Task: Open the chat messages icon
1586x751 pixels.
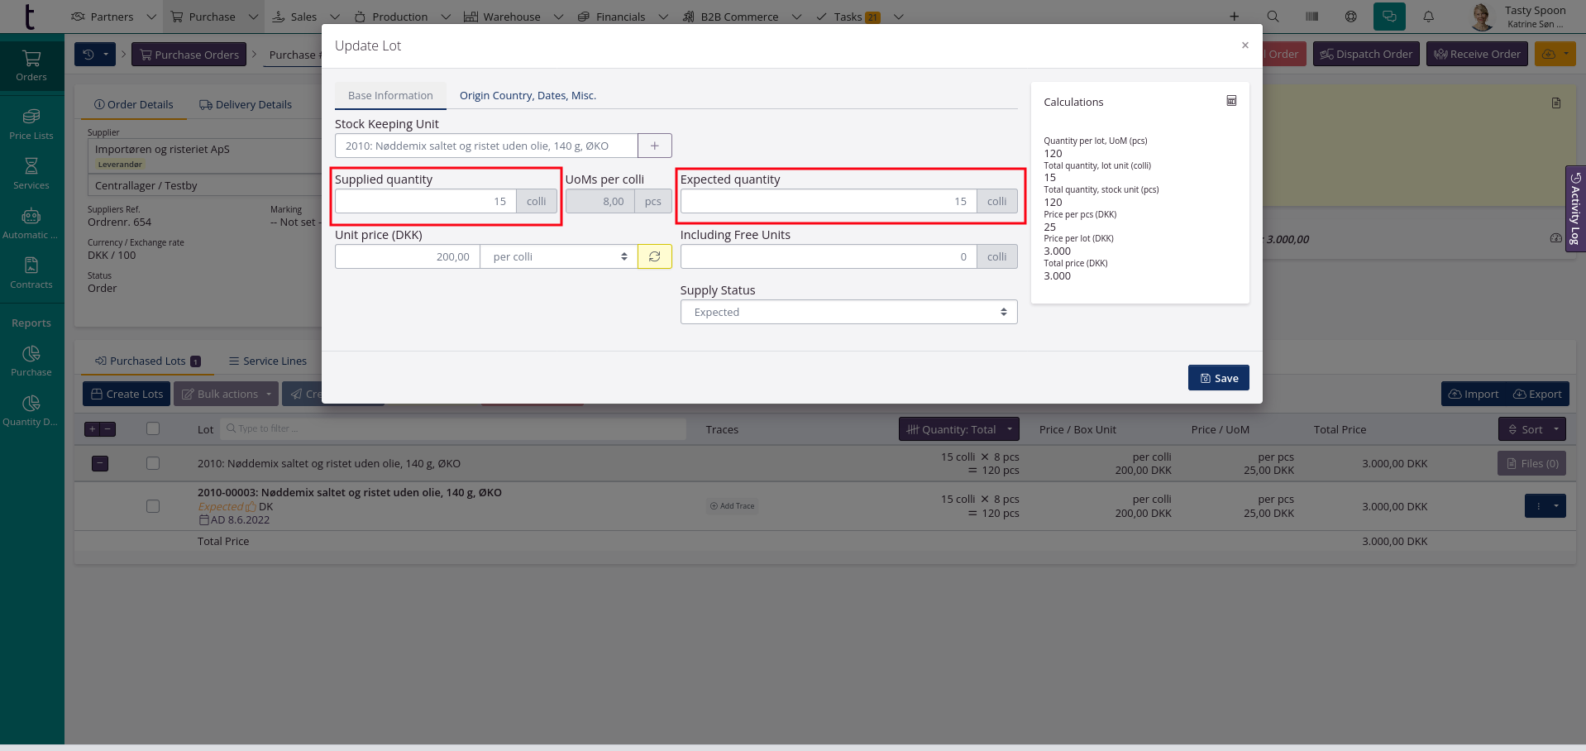Action: pyautogui.click(x=1388, y=17)
